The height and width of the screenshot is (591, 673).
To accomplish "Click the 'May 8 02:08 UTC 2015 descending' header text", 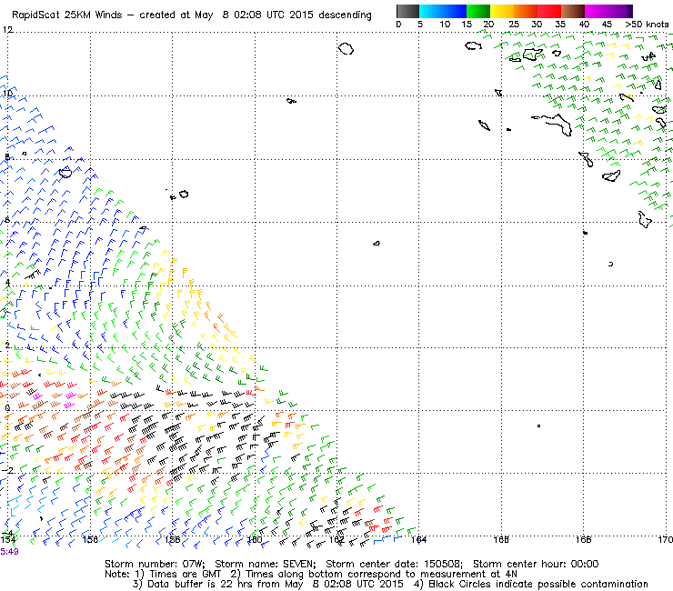I will [x=283, y=15].
